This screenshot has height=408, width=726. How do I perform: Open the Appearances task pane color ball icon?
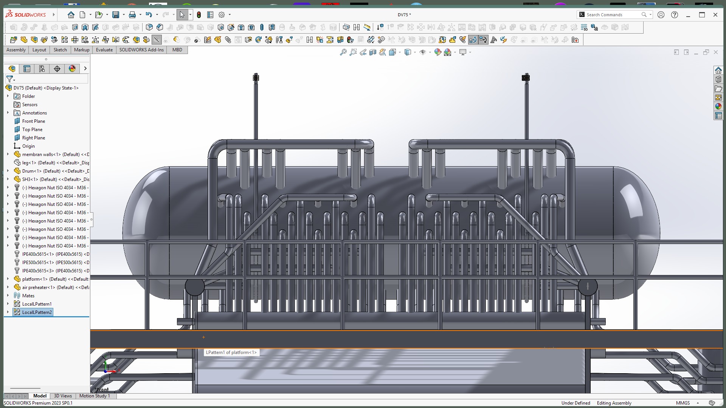click(718, 107)
